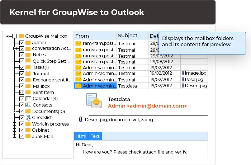Expand the GroupWise Mailbox root node
251x165 pixels.
click(8, 36)
